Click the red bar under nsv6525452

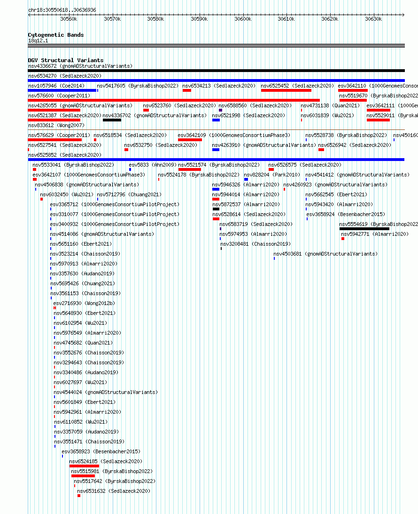pos(286,90)
